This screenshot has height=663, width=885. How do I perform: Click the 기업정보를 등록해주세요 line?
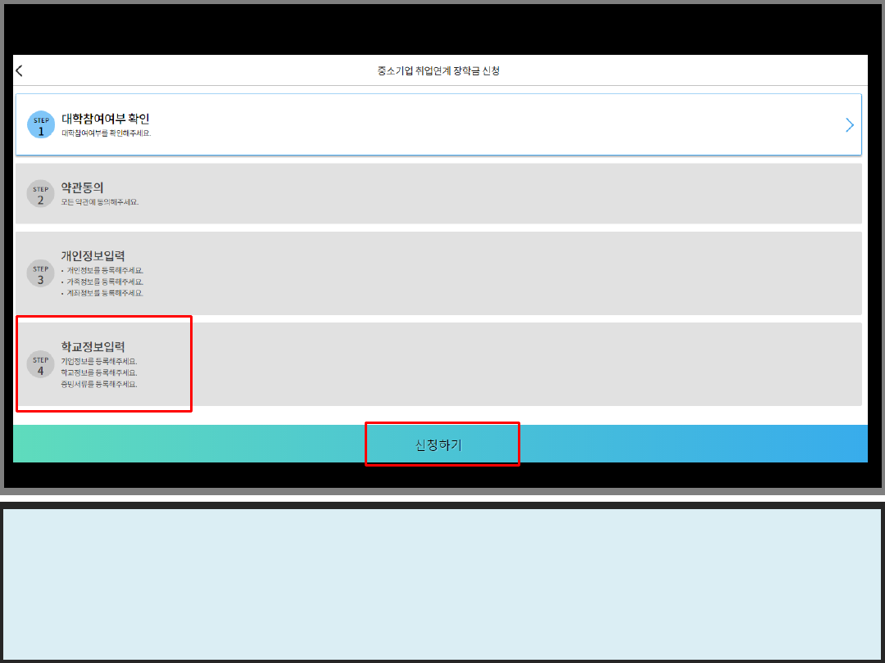[99, 361]
